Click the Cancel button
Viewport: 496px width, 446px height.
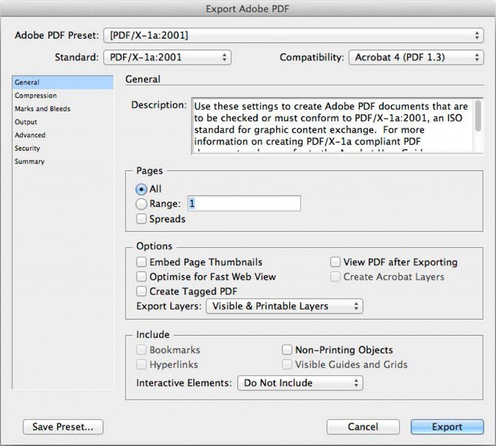[x=363, y=427]
